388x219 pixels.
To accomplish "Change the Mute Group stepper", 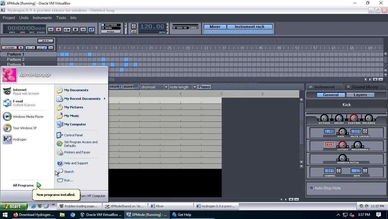I will [x=365, y=131].
